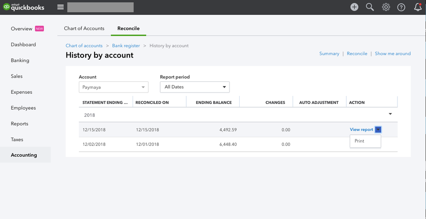Viewport: 426px width, 219px height.
Task: Open the Summary link
Action: click(329, 54)
